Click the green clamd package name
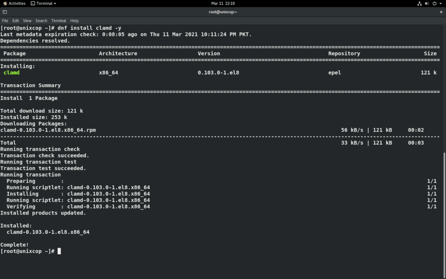The image size is (446, 279). click(11, 73)
